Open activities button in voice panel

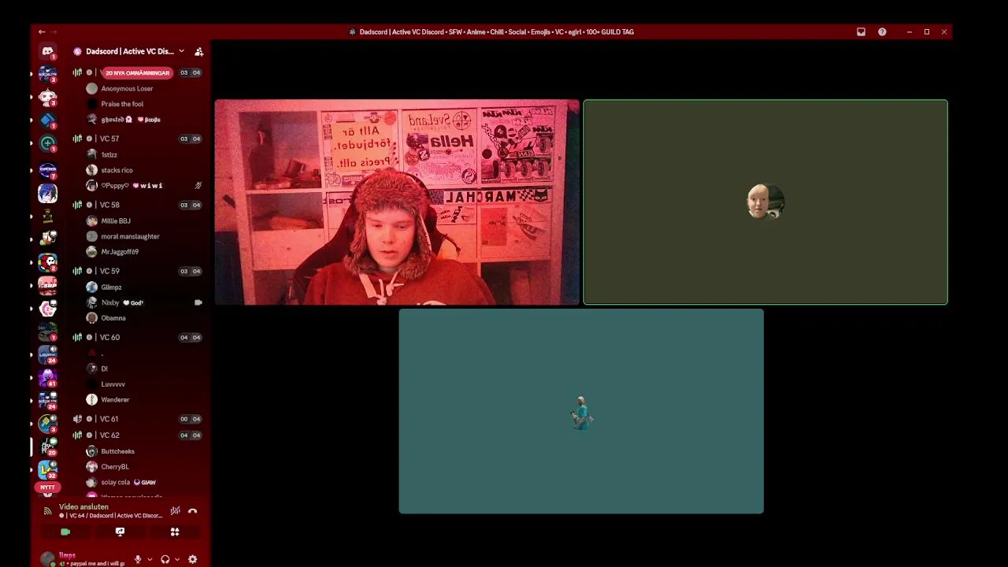[x=175, y=532]
